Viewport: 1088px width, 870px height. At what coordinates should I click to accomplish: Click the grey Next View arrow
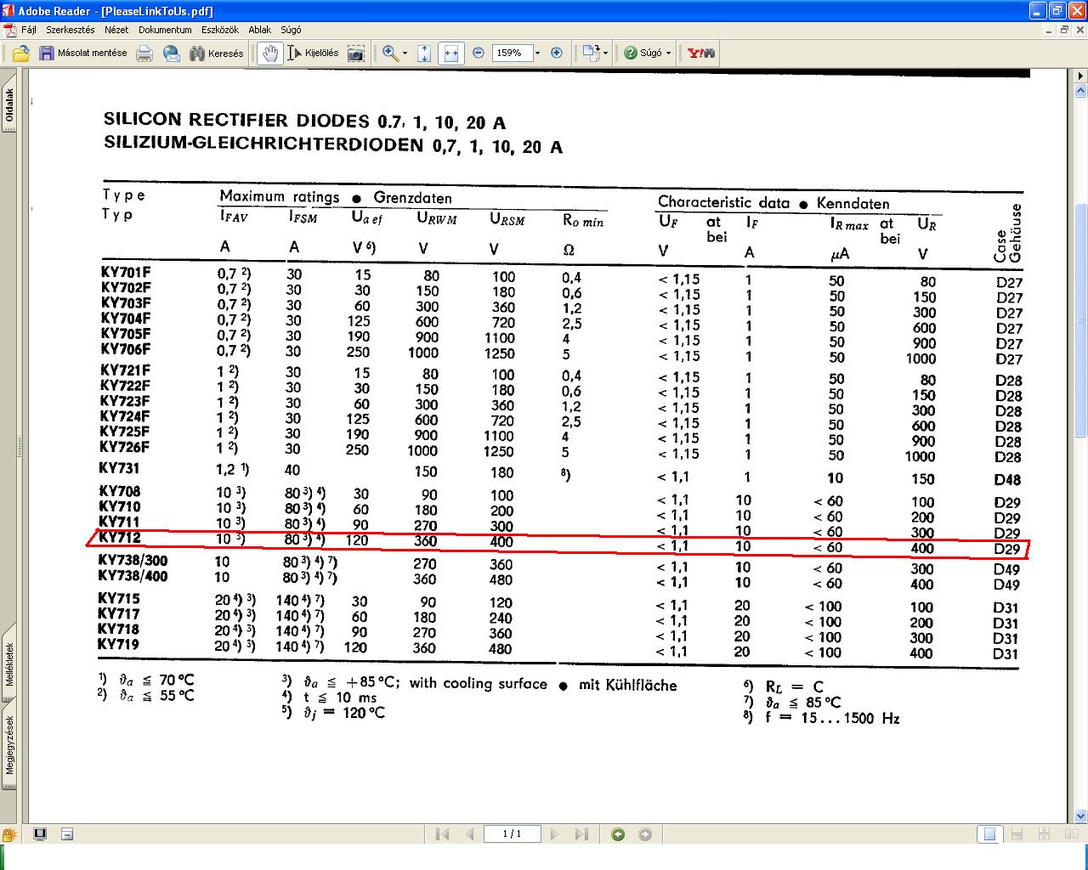point(645,834)
